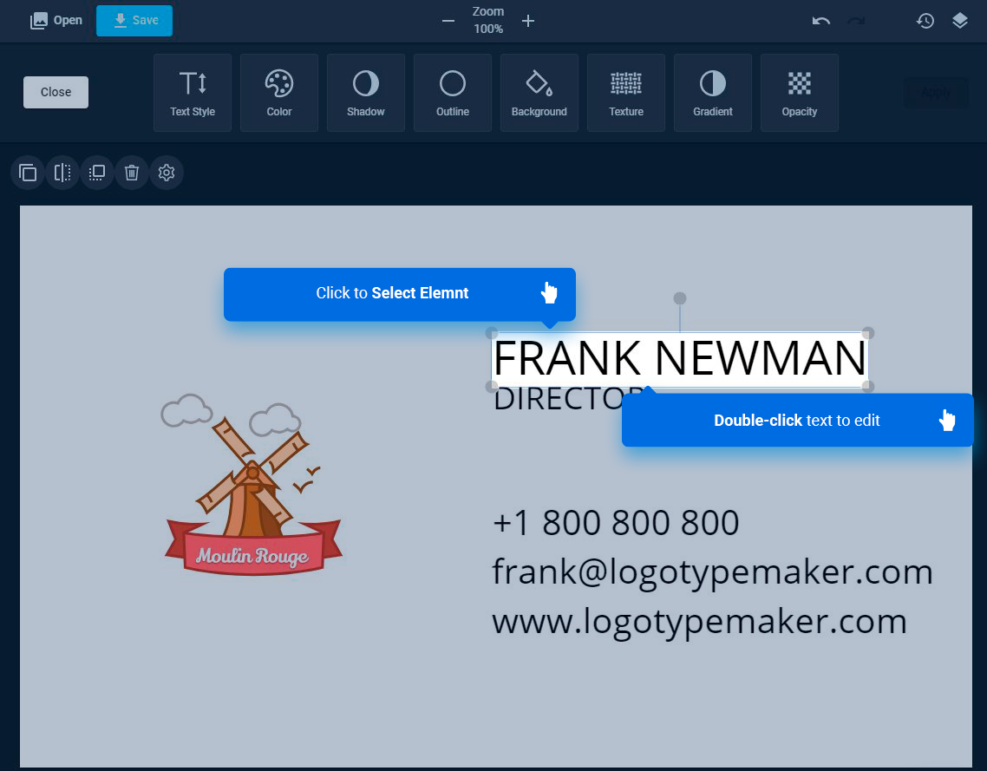987x771 pixels.
Task: Open element settings gear
Action: click(167, 173)
